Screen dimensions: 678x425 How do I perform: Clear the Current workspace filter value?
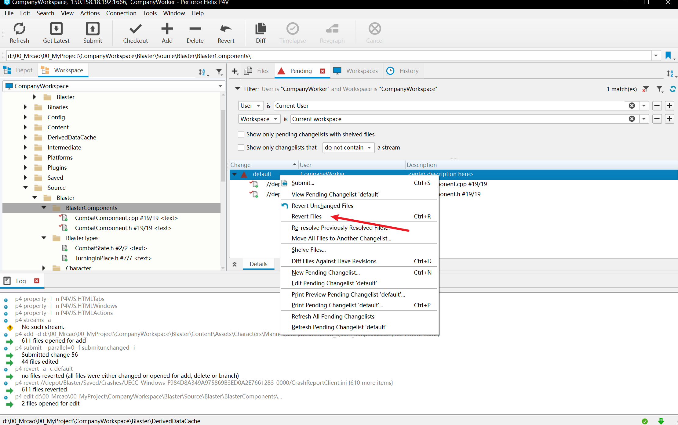click(632, 119)
